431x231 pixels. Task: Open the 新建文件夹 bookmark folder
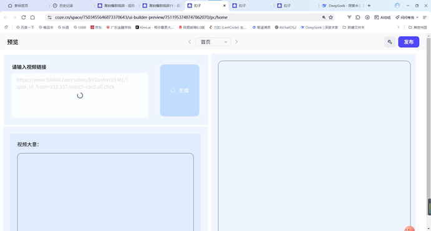[353, 27]
